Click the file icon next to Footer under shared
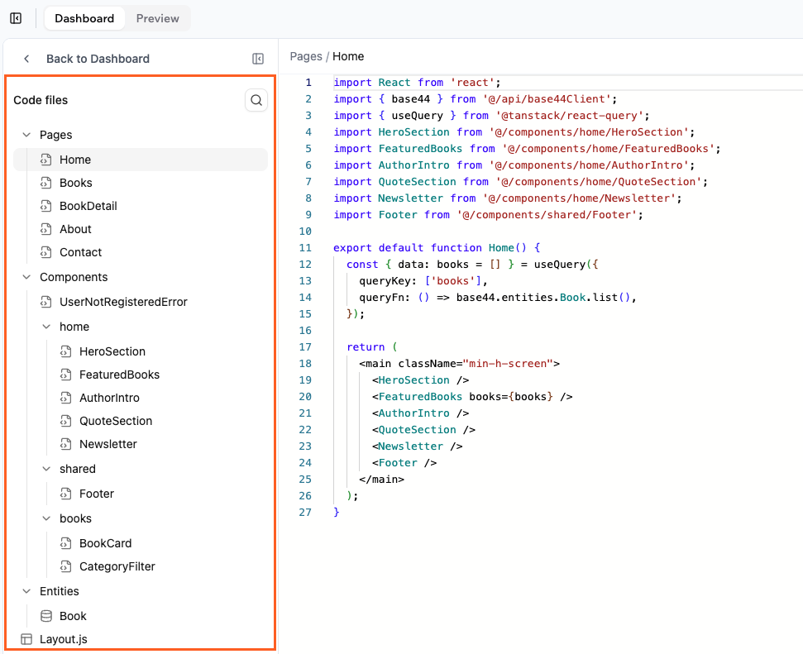 click(66, 494)
